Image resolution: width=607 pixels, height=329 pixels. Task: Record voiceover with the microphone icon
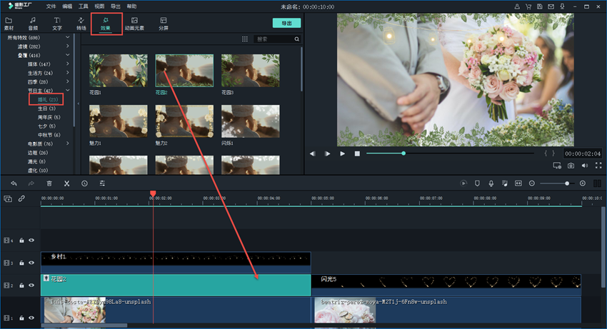coord(491,183)
